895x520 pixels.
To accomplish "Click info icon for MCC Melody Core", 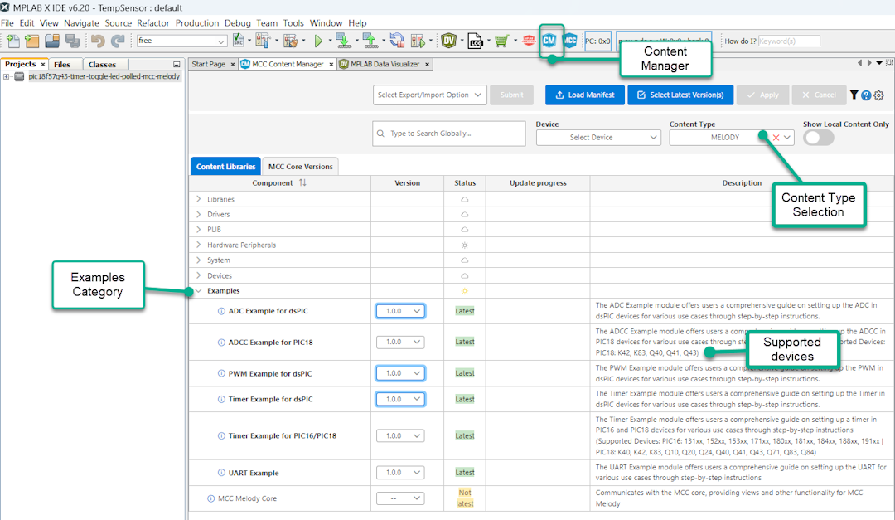I will [x=210, y=499].
